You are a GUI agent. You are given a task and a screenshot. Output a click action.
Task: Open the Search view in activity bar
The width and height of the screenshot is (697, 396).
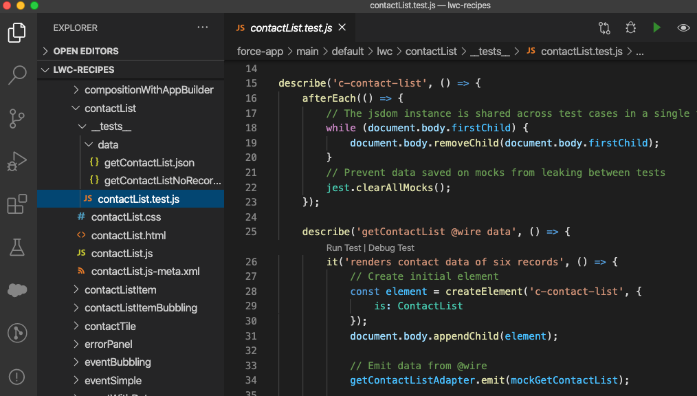point(17,75)
